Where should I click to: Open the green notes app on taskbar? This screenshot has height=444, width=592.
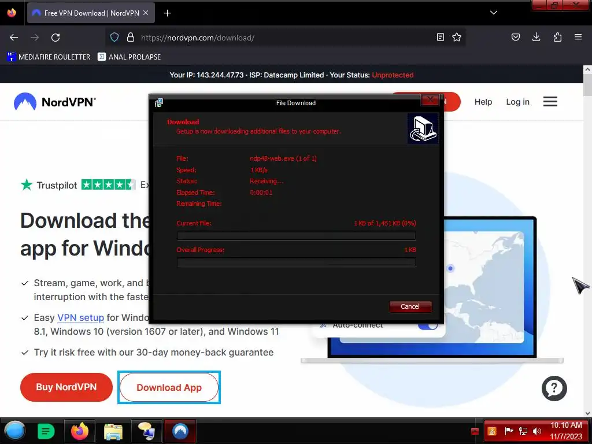[46, 431]
